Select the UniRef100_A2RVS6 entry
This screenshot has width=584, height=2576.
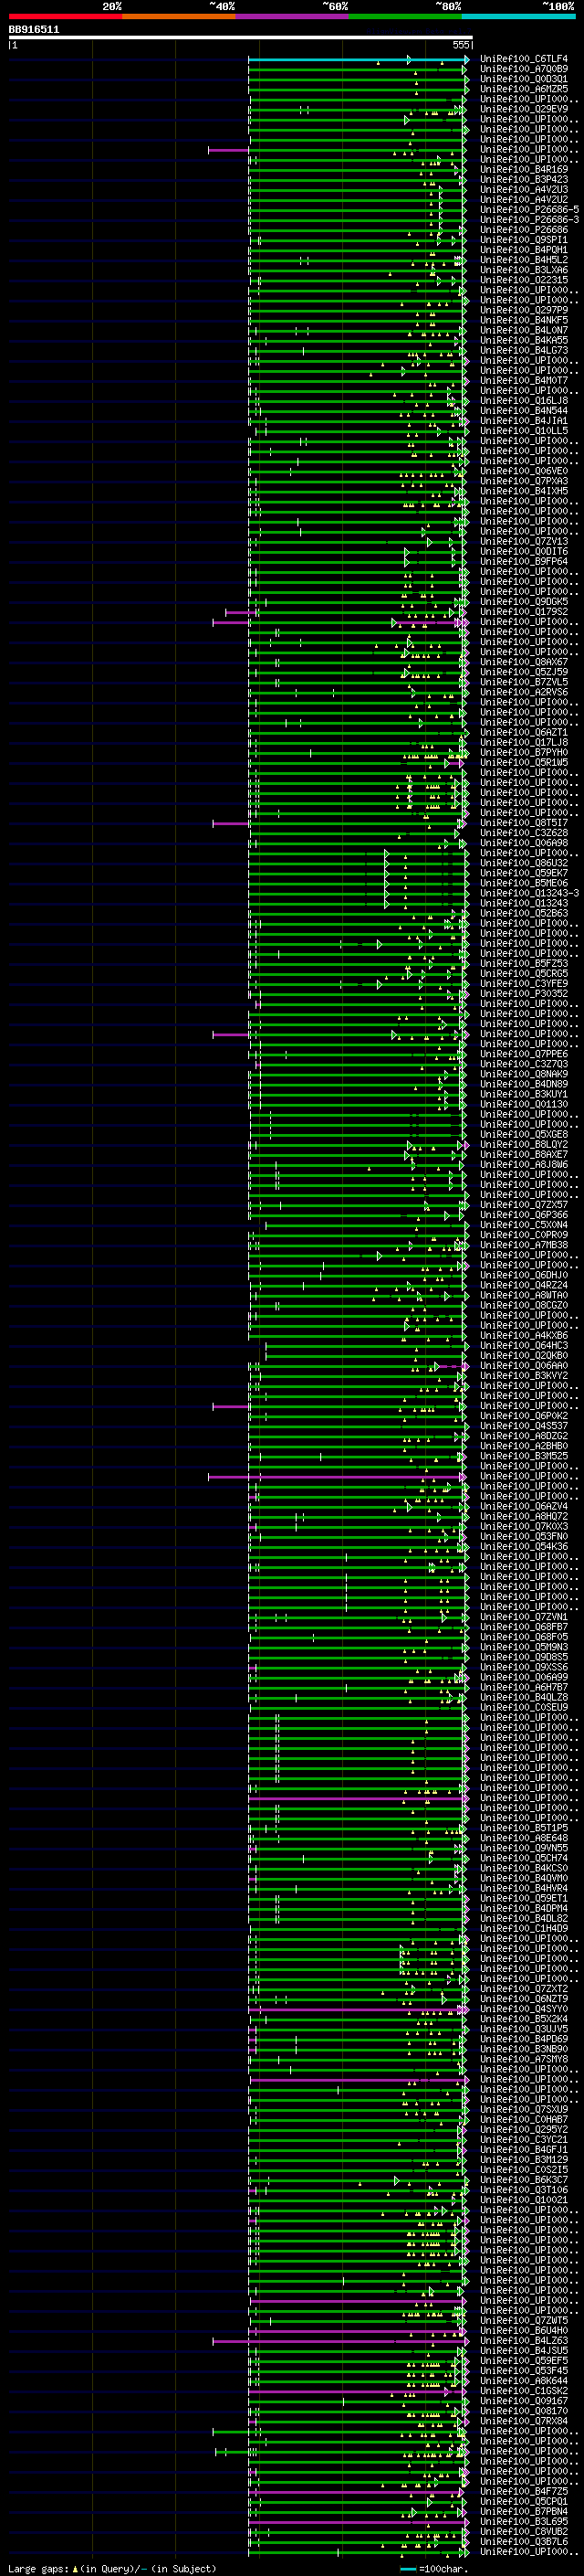point(524,693)
